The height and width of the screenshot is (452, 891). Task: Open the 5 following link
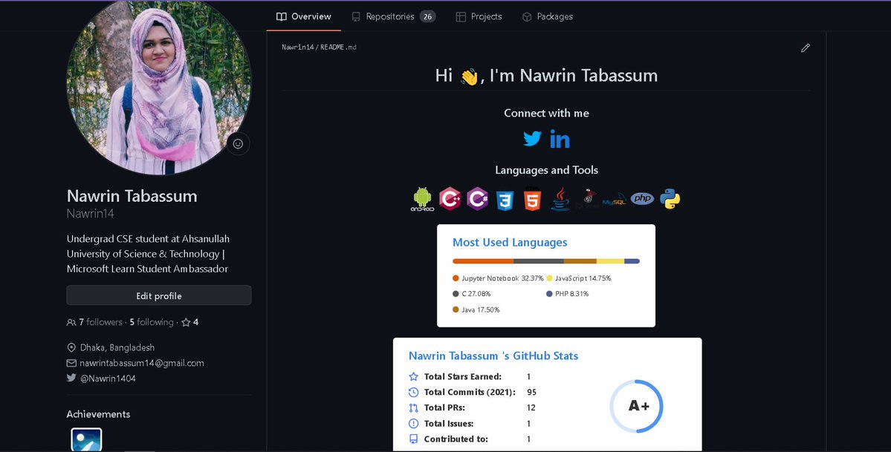[x=152, y=322]
